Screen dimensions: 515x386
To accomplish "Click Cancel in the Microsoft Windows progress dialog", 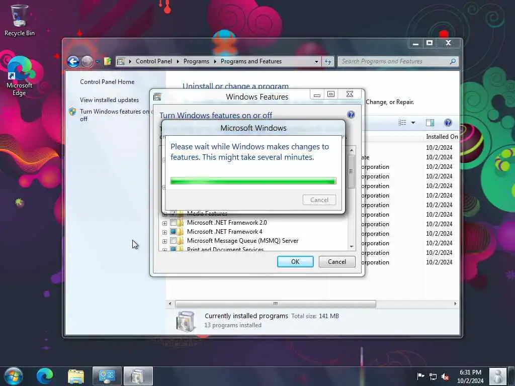I will (319, 200).
